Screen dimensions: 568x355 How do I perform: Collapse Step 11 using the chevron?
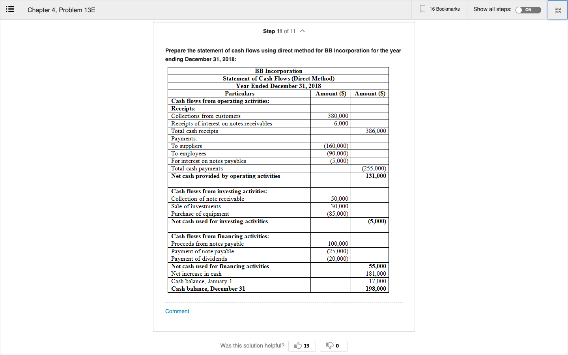click(303, 31)
